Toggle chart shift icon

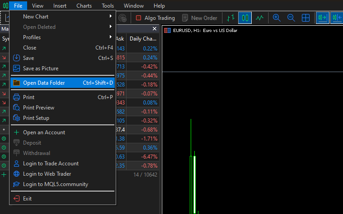[x=337, y=18]
